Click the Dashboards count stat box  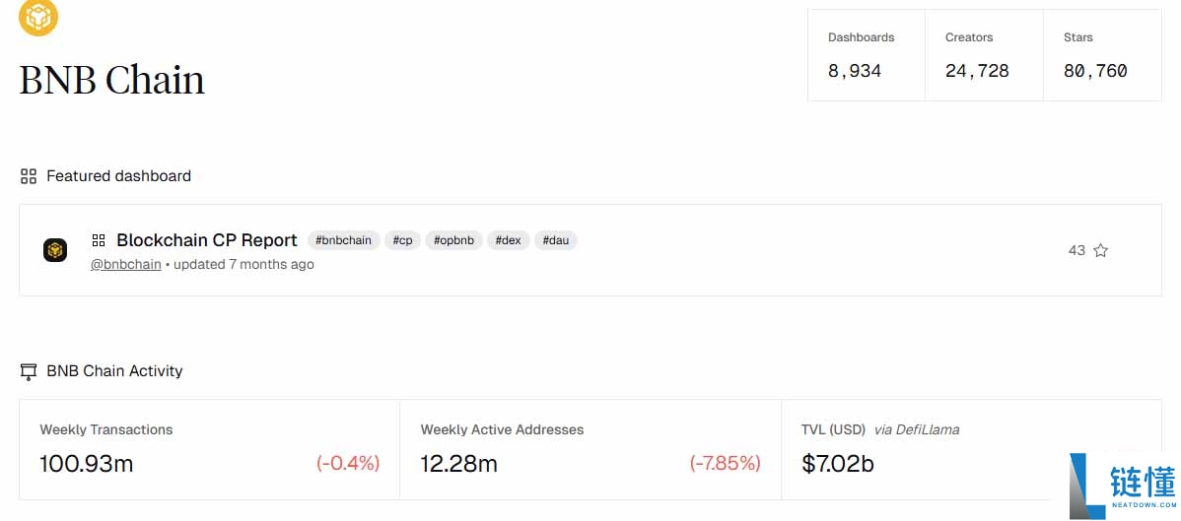point(866,55)
